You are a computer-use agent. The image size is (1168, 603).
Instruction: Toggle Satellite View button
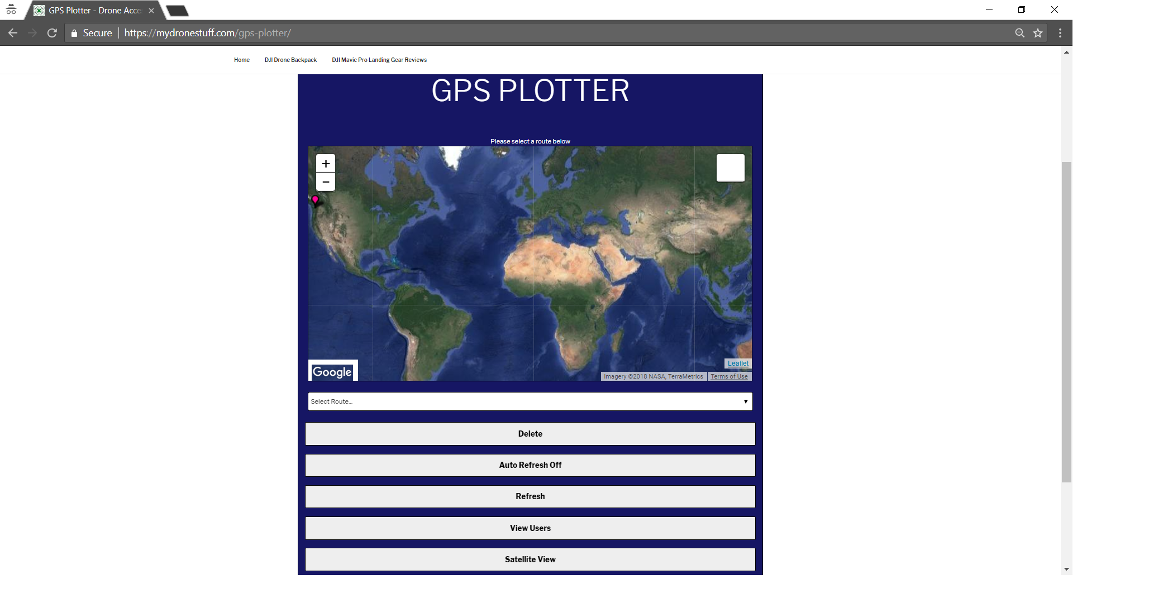point(530,559)
